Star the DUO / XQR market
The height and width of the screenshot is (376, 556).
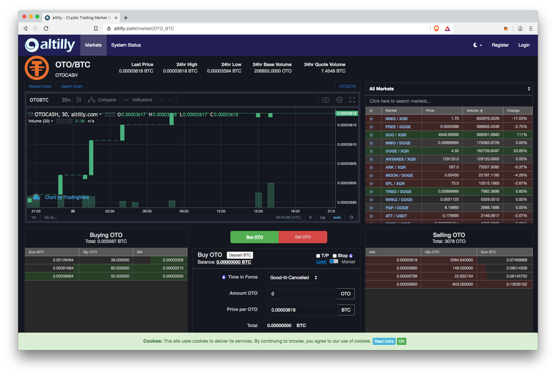pos(371,135)
